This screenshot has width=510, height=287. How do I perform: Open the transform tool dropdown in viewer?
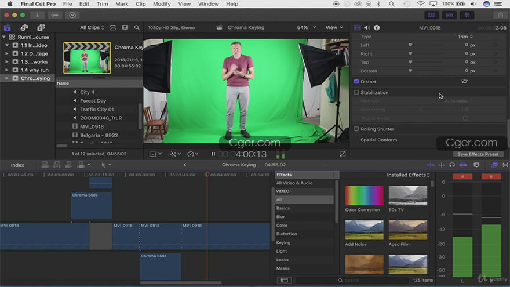pos(155,154)
